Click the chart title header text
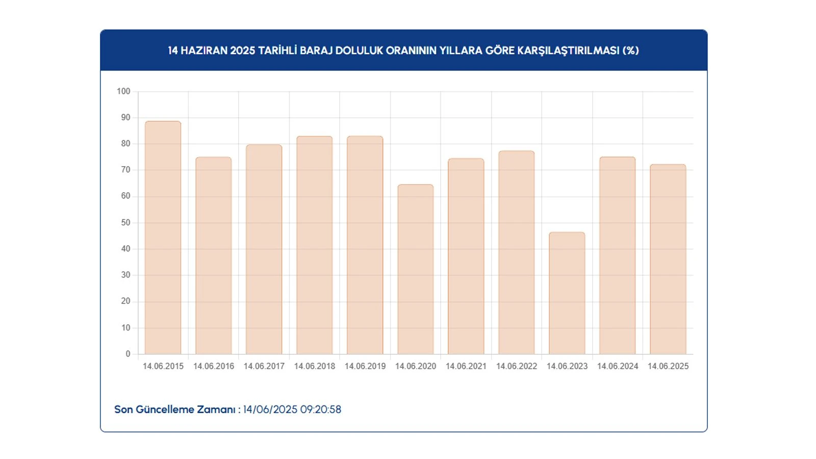816x459 pixels. [403, 50]
